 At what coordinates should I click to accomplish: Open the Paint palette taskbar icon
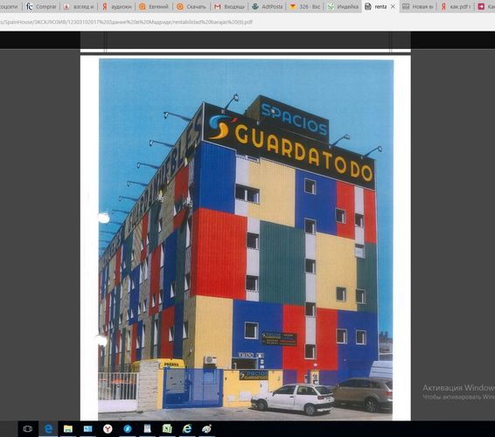pos(206,429)
